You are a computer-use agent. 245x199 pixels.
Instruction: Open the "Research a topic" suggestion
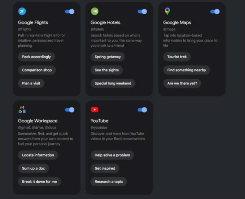[x=109, y=182]
